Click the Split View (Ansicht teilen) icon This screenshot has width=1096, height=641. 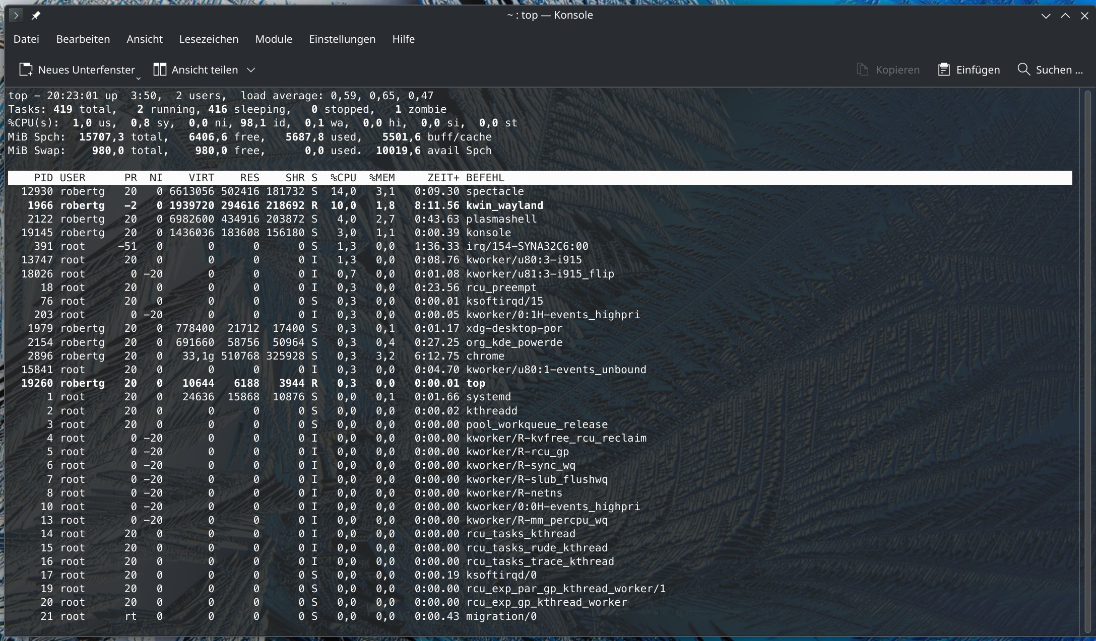tap(160, 69)
